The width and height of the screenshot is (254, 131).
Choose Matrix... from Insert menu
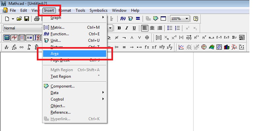coord(75,27)
